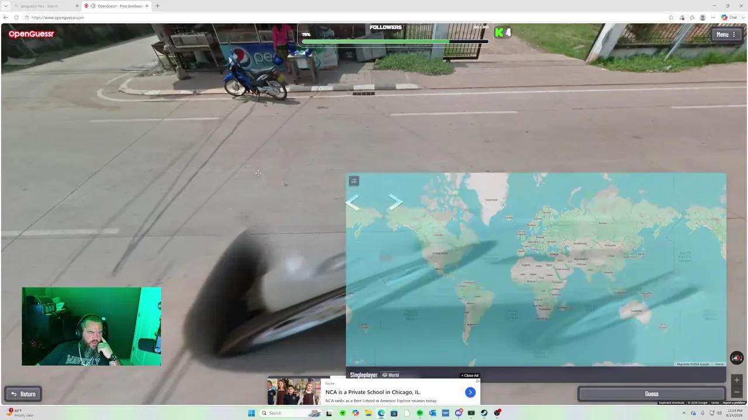This screenshot has width=748, height=420.
Task: Open Steam from the taskbar
Action: coord(484,413)
